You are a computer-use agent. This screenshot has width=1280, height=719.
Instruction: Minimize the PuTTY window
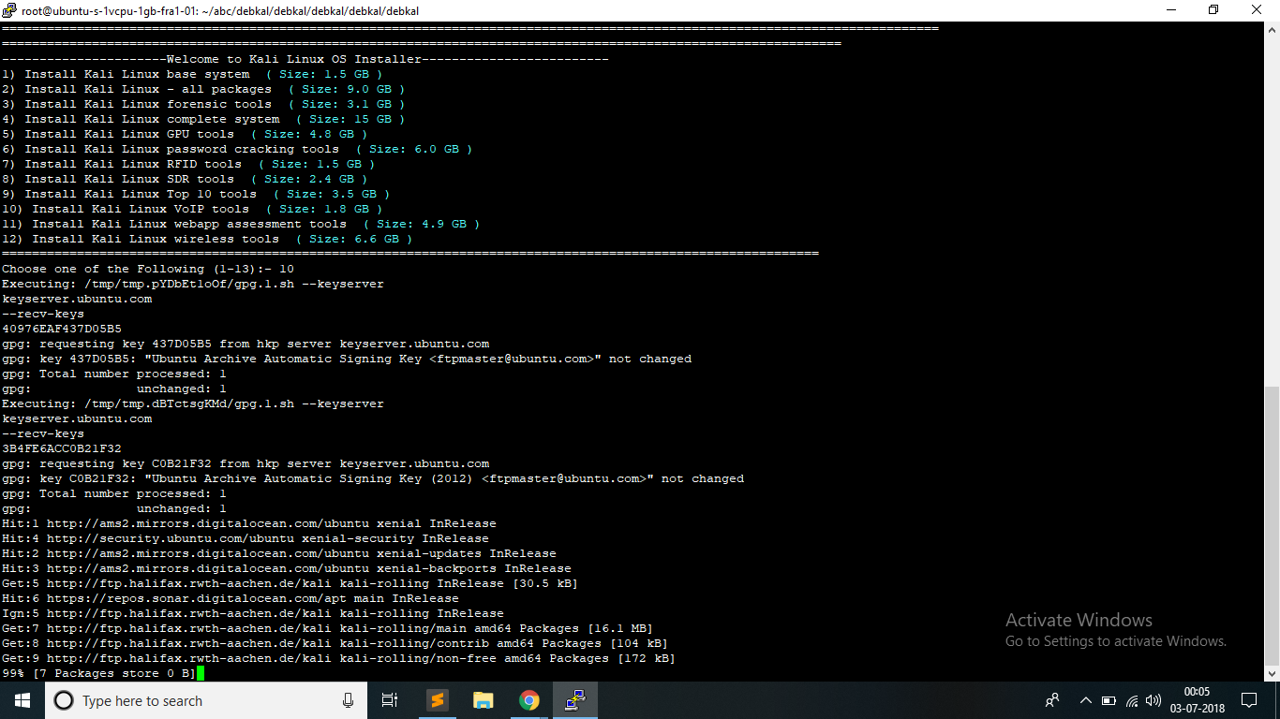(1170, 10)
